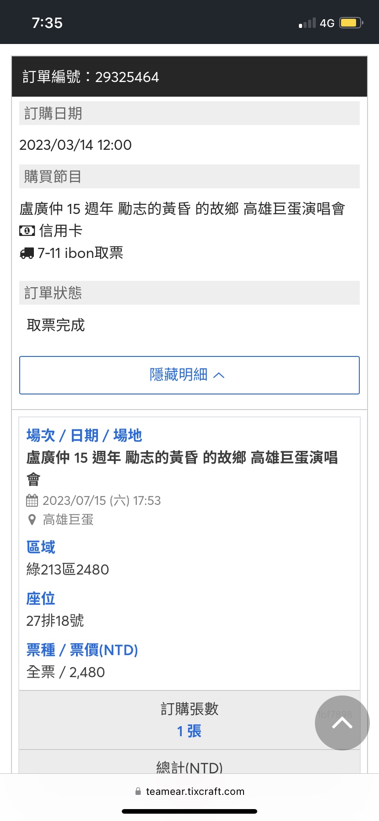
Task: Tap the teamear.tixcraft.com address bar
Action: (x=195, y=791)
